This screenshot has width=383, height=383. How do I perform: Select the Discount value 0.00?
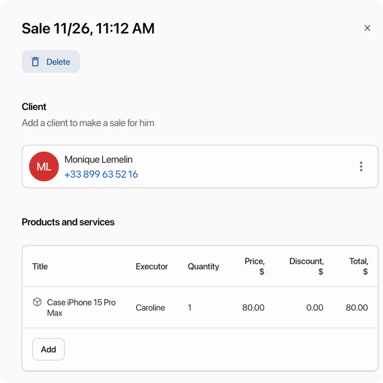point(315,308)
